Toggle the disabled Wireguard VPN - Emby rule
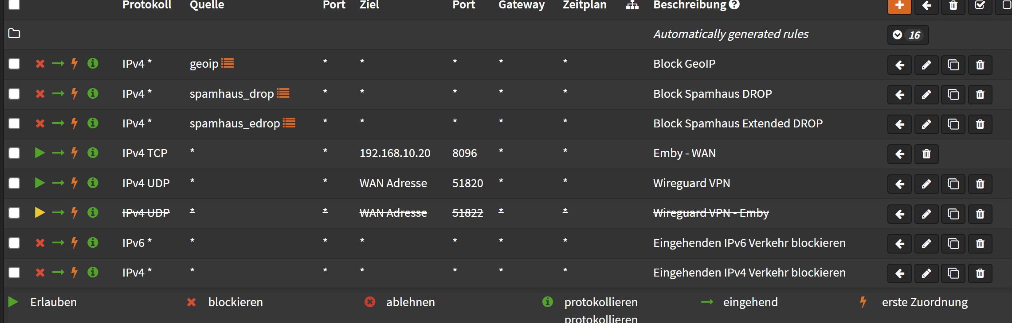This screenshot has height=323, width=1012. pos(39,213)
